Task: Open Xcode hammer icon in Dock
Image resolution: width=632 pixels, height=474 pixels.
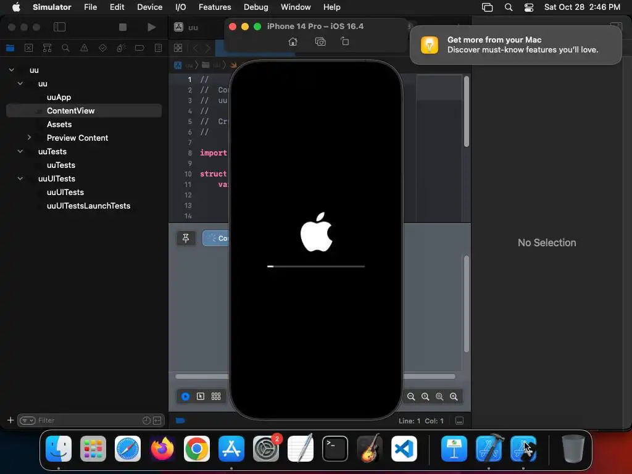Action: (x=489, y=449)
